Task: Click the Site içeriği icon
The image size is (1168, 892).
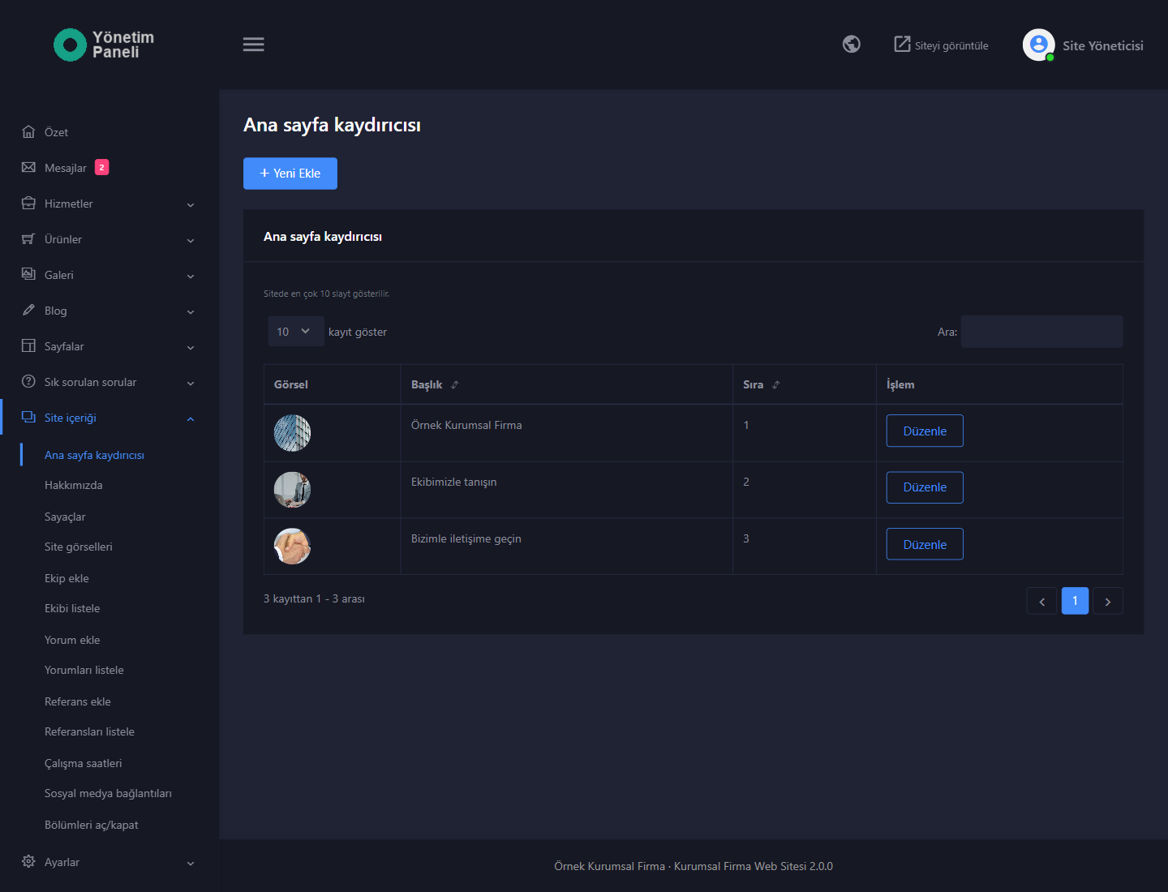Action: (x=28, y=417)
